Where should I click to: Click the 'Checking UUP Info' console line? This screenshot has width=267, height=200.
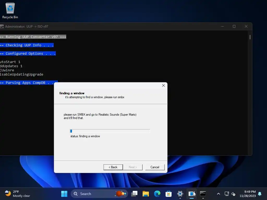(x=27, y=45)
